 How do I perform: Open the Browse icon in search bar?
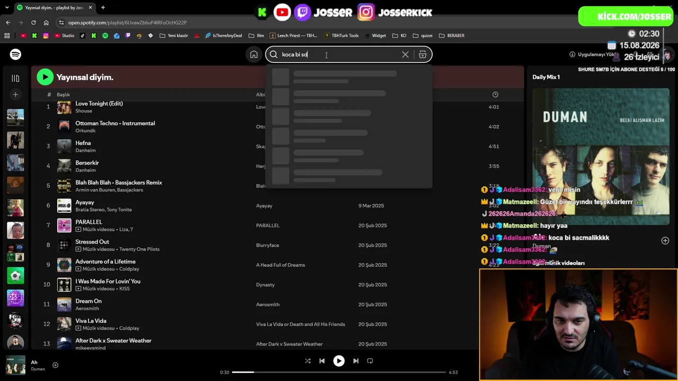[423, 55]
